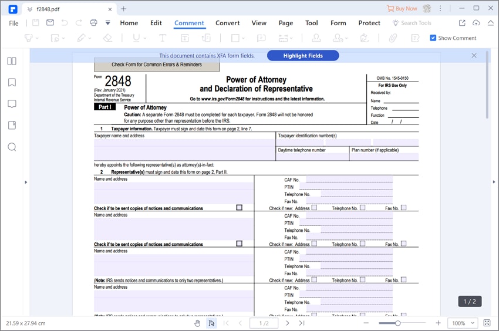
Task: Select the Eraser tool
Action: tap(107, 38)
